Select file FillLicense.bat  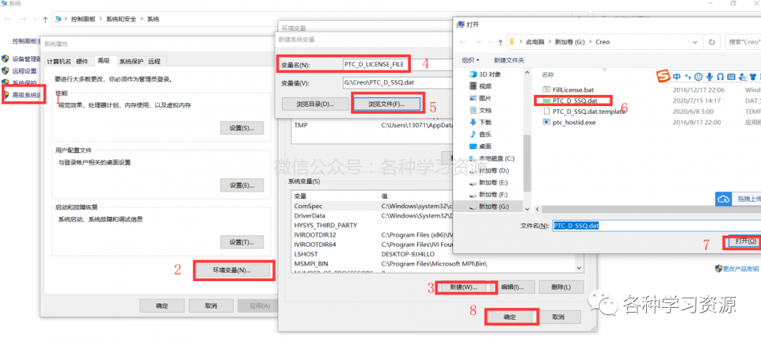[569, 90]
